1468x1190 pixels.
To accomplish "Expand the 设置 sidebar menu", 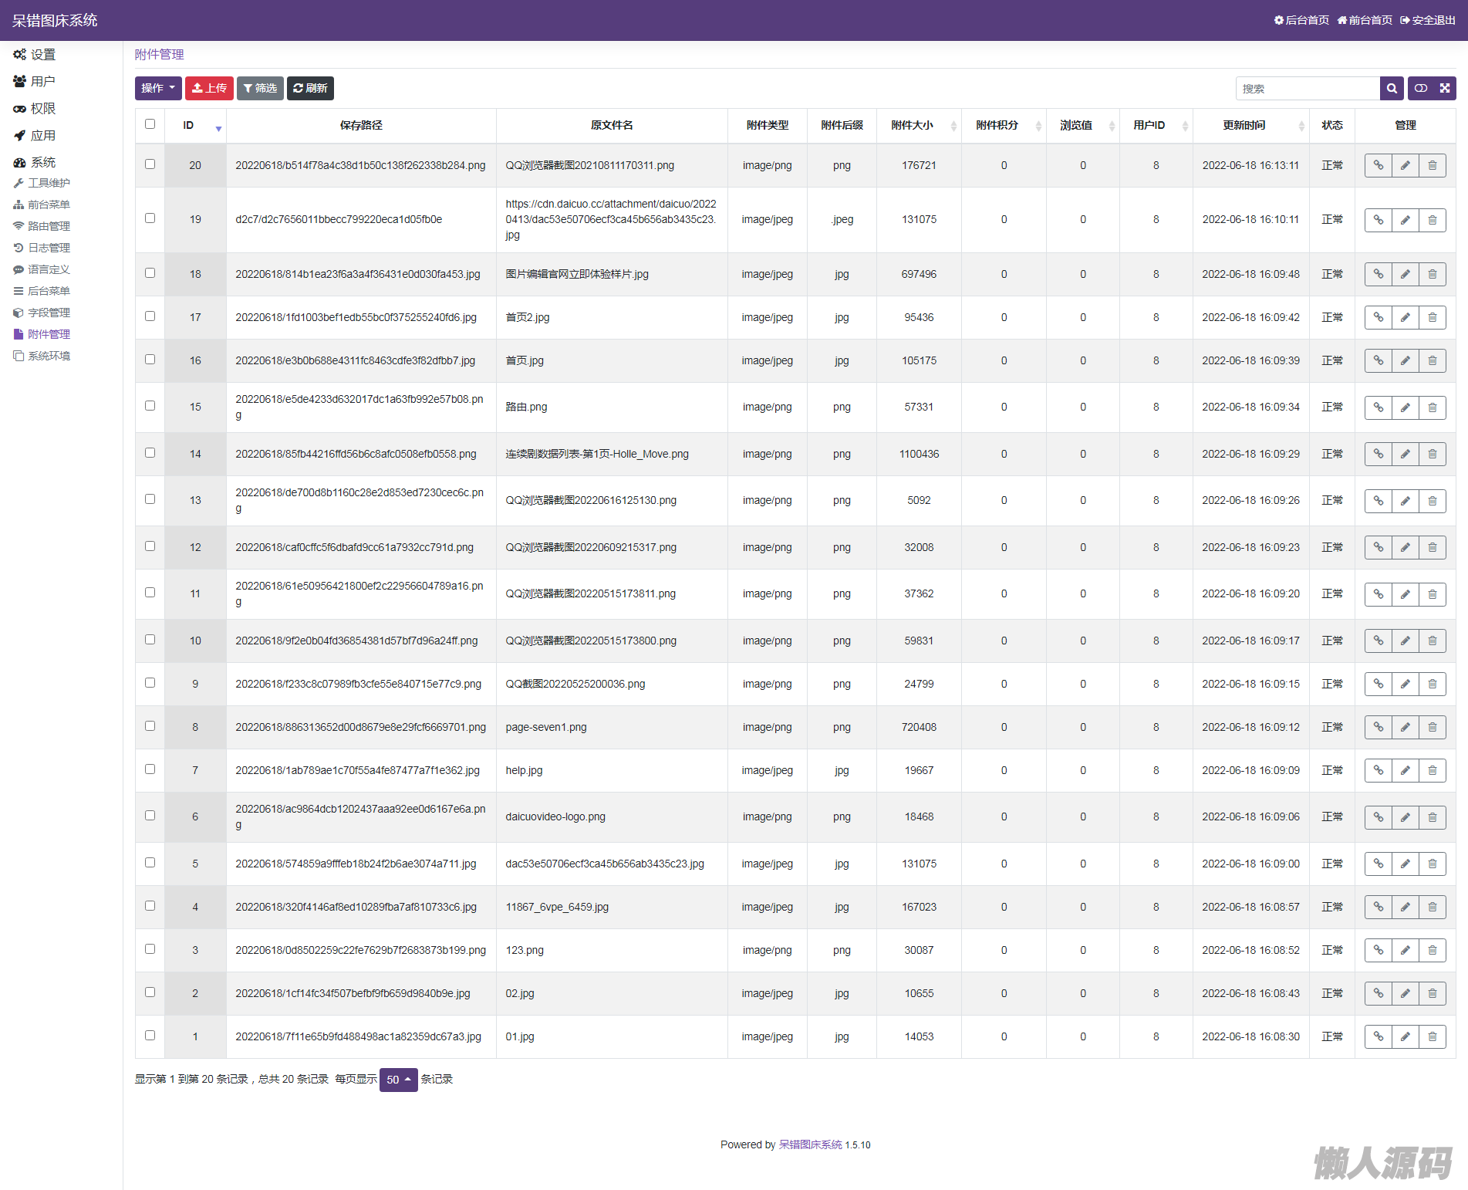I will pos(42,55).
